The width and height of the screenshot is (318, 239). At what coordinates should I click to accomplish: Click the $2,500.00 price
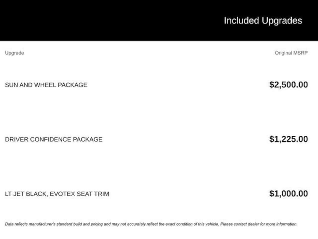tap(288, 85)
